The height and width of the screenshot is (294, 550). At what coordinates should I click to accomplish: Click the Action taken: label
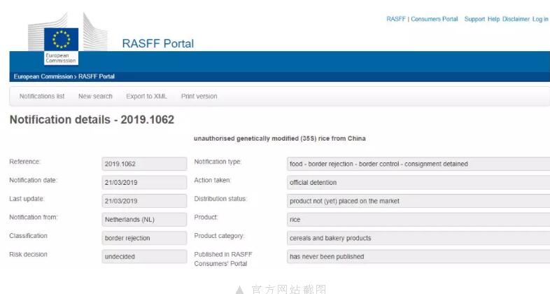pyautogui.click(x=213, y=180)
